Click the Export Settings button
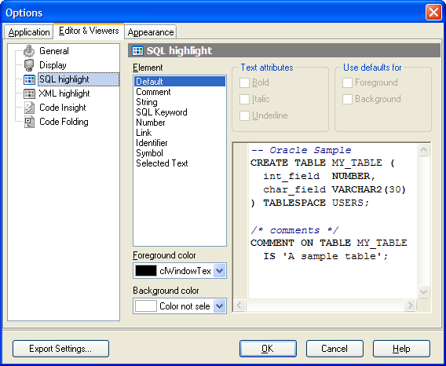This screenshot has width=446, height=366. pos(60,349)
